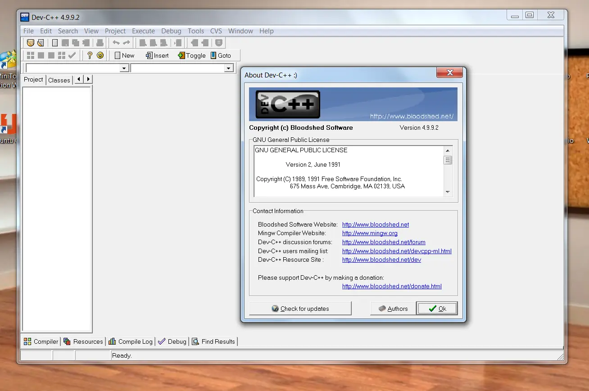This screenshot has height=391, width=589.
Task: Open the Search menu
Action: pyautogui.click(x=68, y=31)
